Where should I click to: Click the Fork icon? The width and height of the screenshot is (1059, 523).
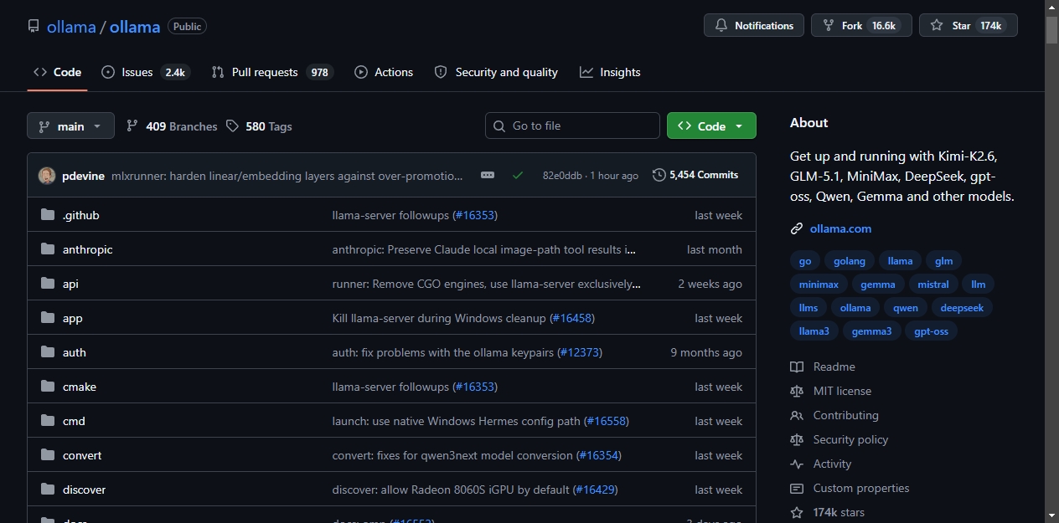829,26
